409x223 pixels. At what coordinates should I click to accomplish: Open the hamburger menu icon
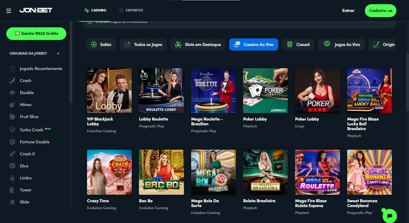[x=9, y=11]
